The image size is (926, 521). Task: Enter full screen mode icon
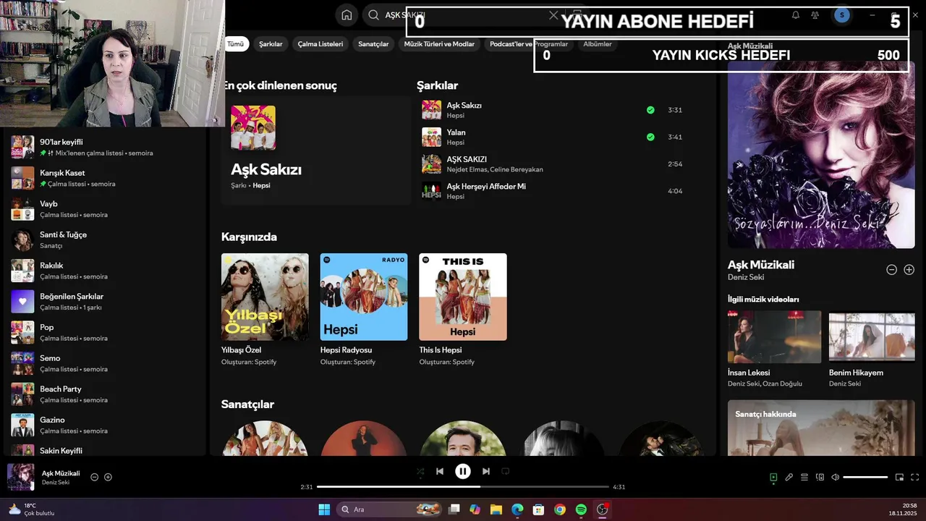pyautogui.click(x=914, y=477)
